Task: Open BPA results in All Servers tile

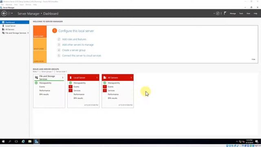Action: coord(113,98)
